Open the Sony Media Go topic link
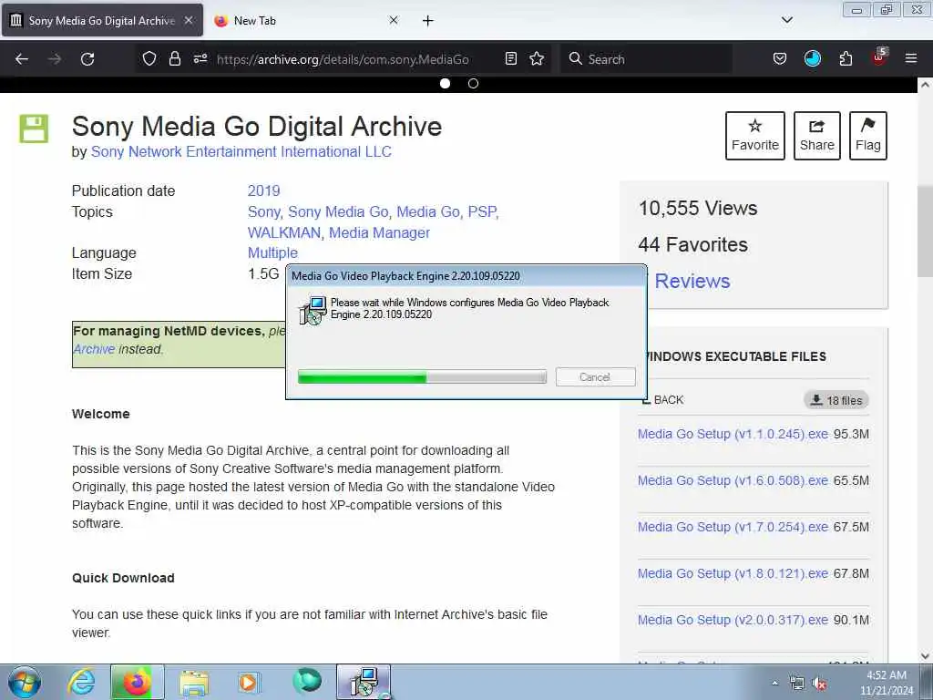 click(338, 211)
